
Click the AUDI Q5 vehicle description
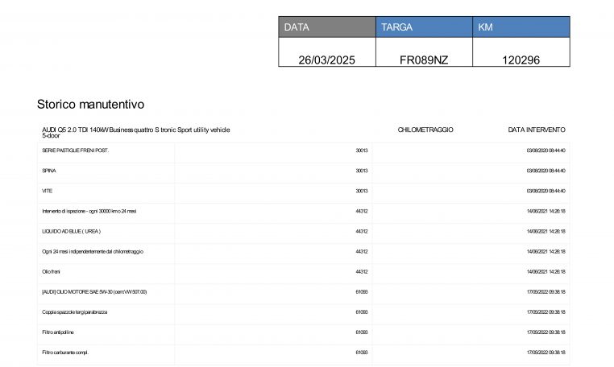coord(135,132)
